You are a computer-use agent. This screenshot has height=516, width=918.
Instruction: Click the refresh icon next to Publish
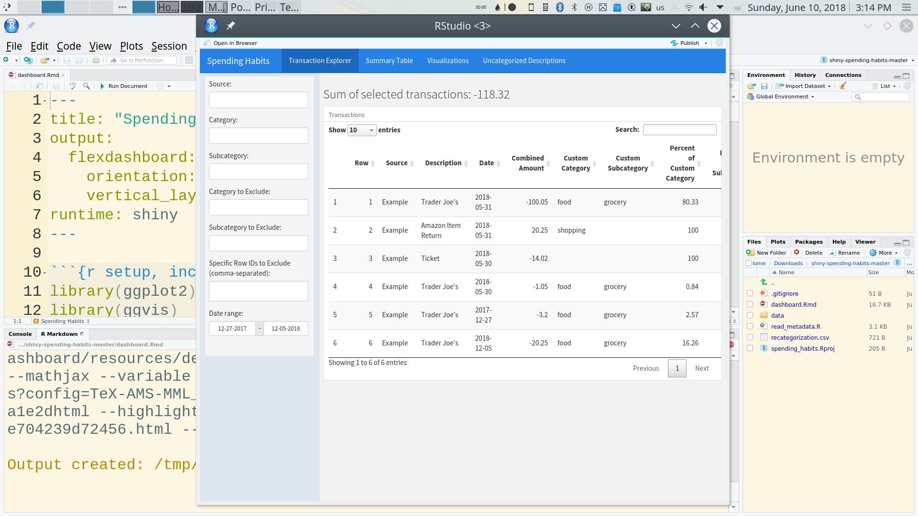pyautogui.click(x=719, y=43)
